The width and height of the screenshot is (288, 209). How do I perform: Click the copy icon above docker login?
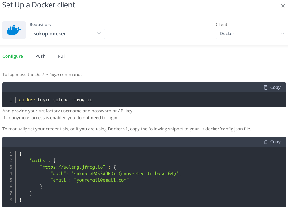(x=266, y=88)
